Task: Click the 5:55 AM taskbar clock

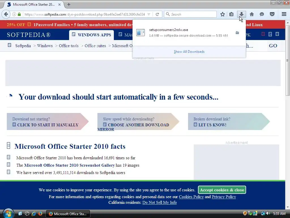Action: (279, 214)
